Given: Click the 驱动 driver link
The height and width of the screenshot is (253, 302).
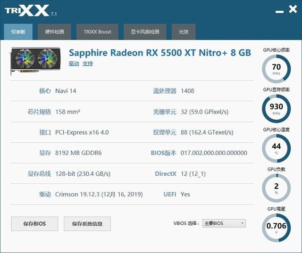Looking at the screenshot, I should pyautogui.click(x=74, y=64).
